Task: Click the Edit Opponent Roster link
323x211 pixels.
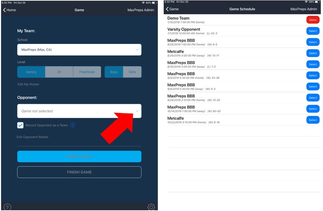Action: click(33, 137)
